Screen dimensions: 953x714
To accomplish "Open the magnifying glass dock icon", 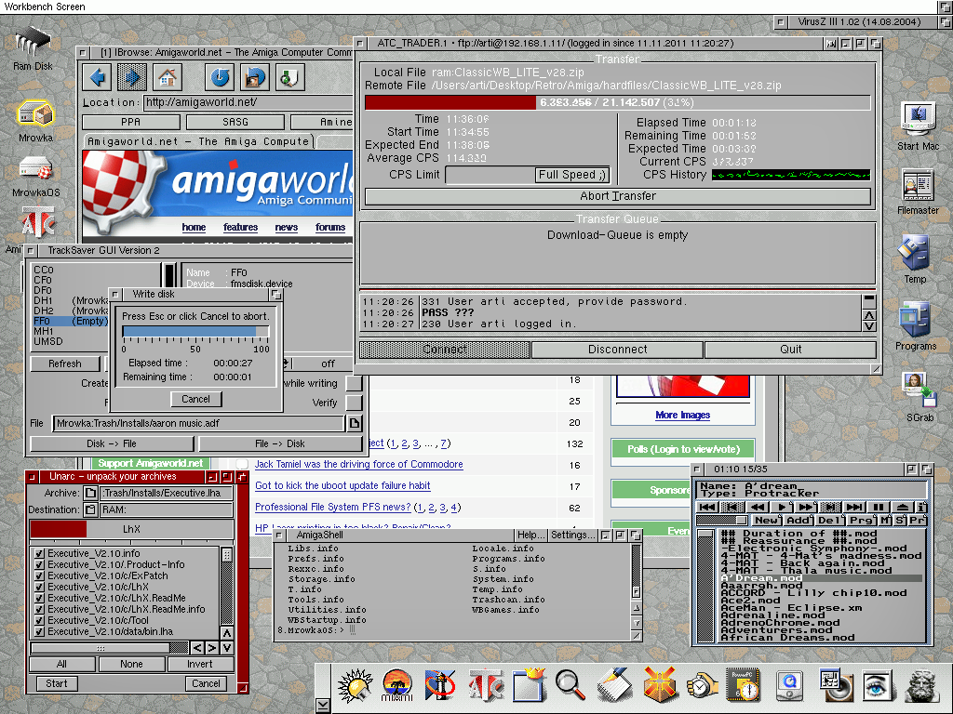I will click(x=570, y=685).
